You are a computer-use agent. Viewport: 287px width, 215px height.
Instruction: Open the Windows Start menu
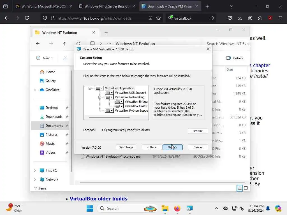point(90,208)
